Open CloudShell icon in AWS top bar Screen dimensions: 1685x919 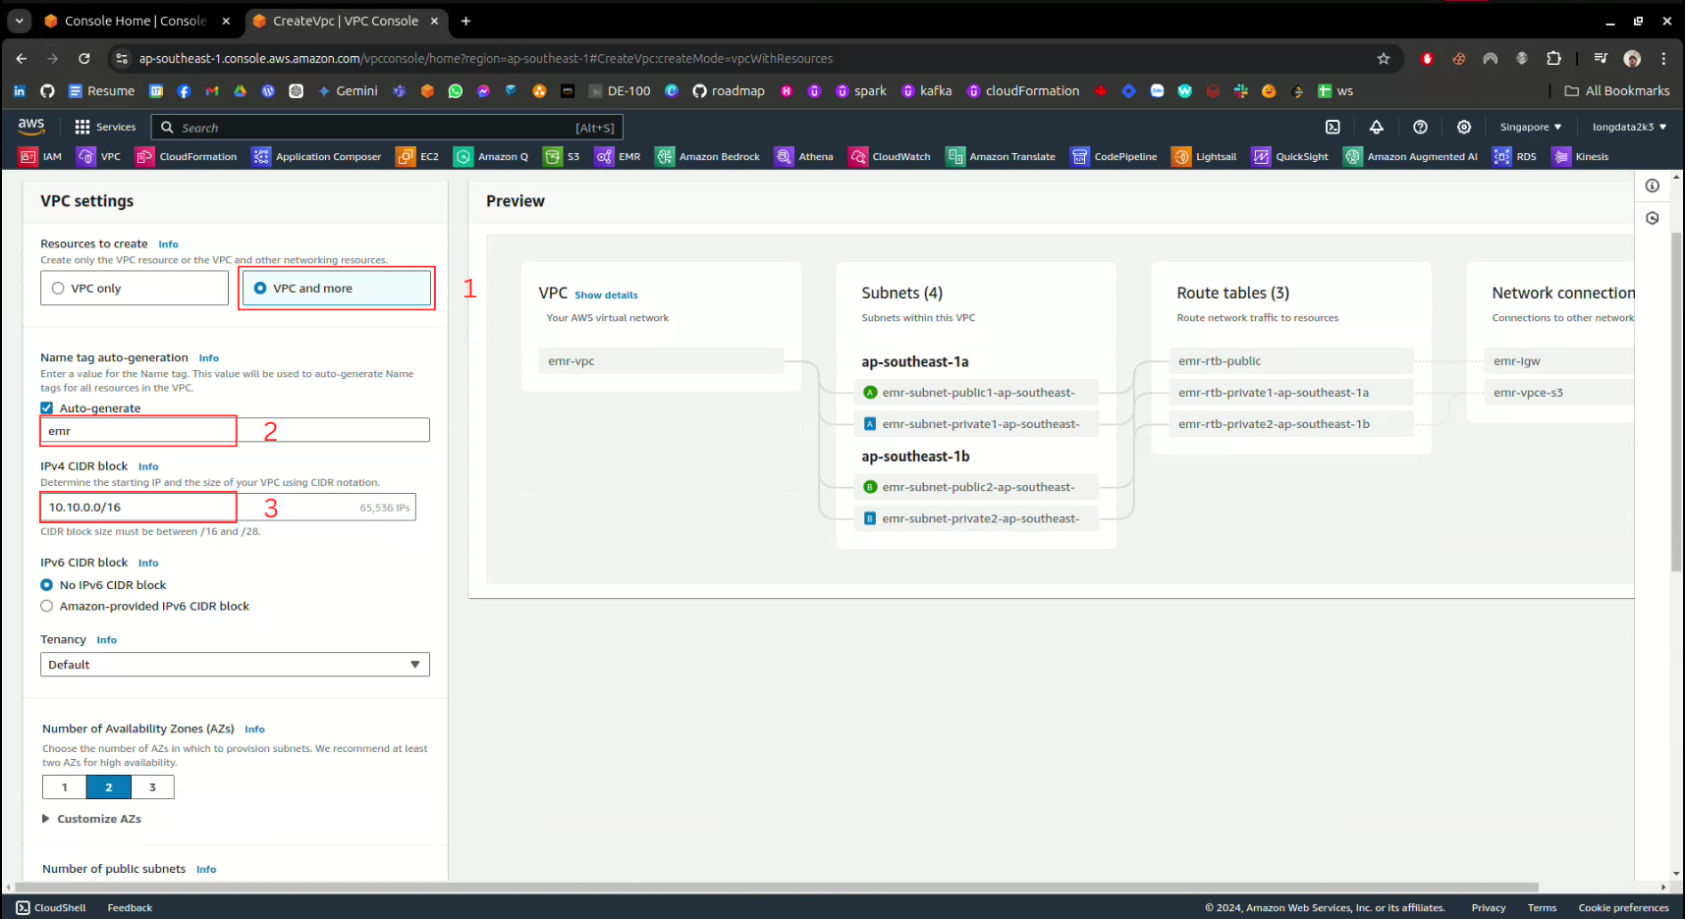(x=1332, y=127)
